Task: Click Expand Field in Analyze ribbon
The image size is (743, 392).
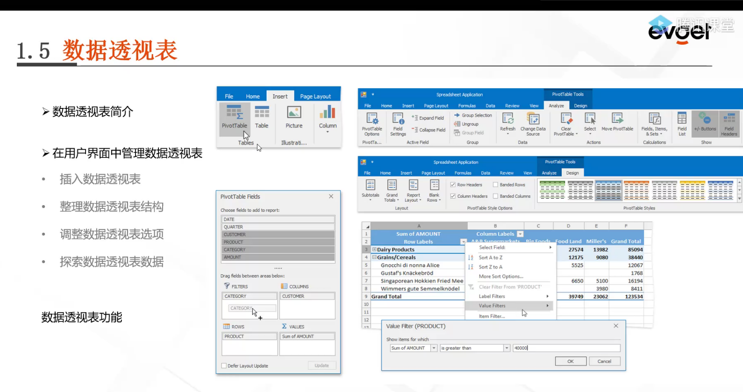Action: coord(428,118)
